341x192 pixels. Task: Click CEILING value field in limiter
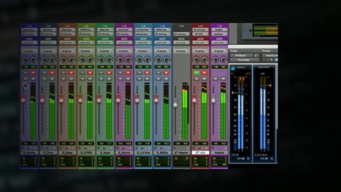(x=264, y=159)
